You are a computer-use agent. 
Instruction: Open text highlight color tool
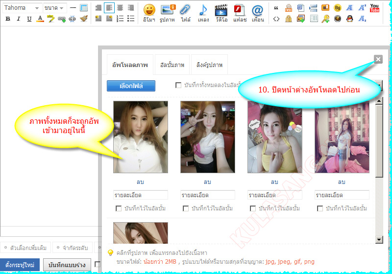51,19
